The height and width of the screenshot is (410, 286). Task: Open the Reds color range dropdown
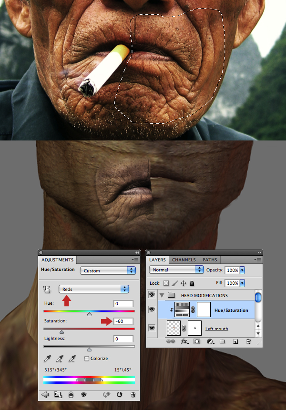tap(94, 289)
